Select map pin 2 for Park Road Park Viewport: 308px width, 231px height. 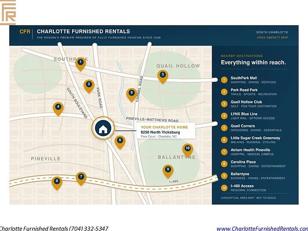point(89,86)
